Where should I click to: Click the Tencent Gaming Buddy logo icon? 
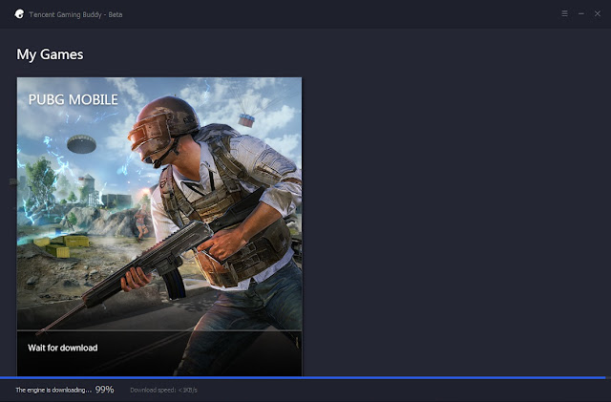tap(19, 14)
